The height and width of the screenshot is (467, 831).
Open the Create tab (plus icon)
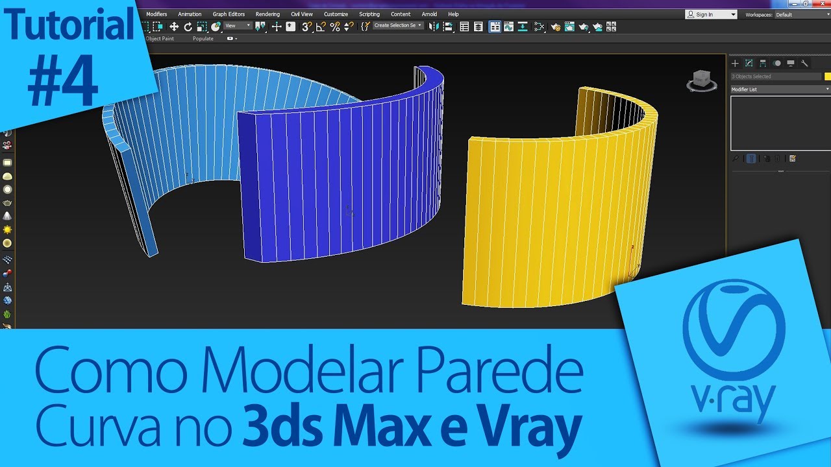[x=735, y=63]
